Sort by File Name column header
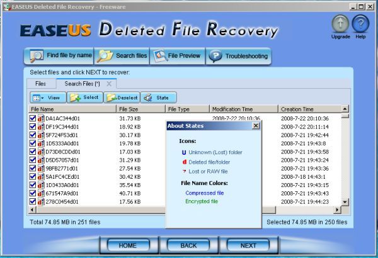Viewport: 378px width, 258px height. (x=72, y=109)
